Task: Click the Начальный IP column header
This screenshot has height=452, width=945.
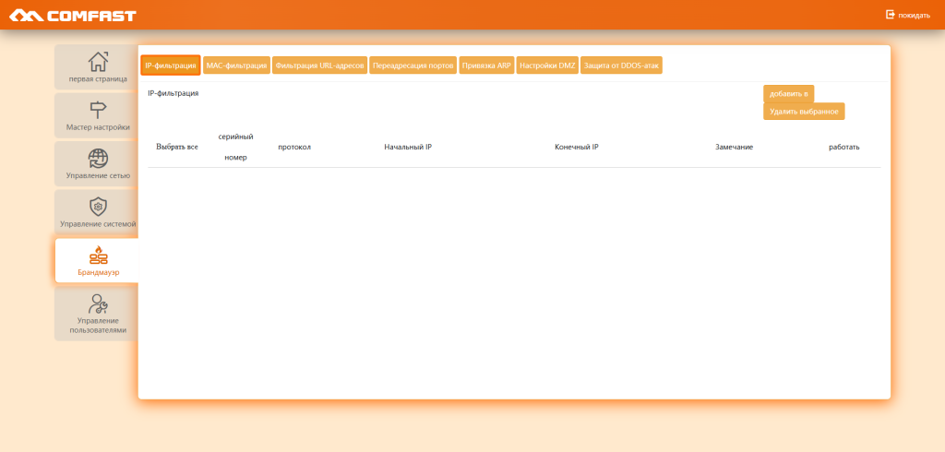Action: (x=408, y=148)
